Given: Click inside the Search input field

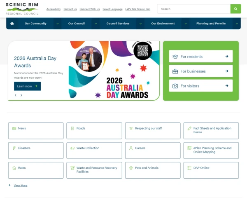Looking at the screenshot, I should (194, 9).
